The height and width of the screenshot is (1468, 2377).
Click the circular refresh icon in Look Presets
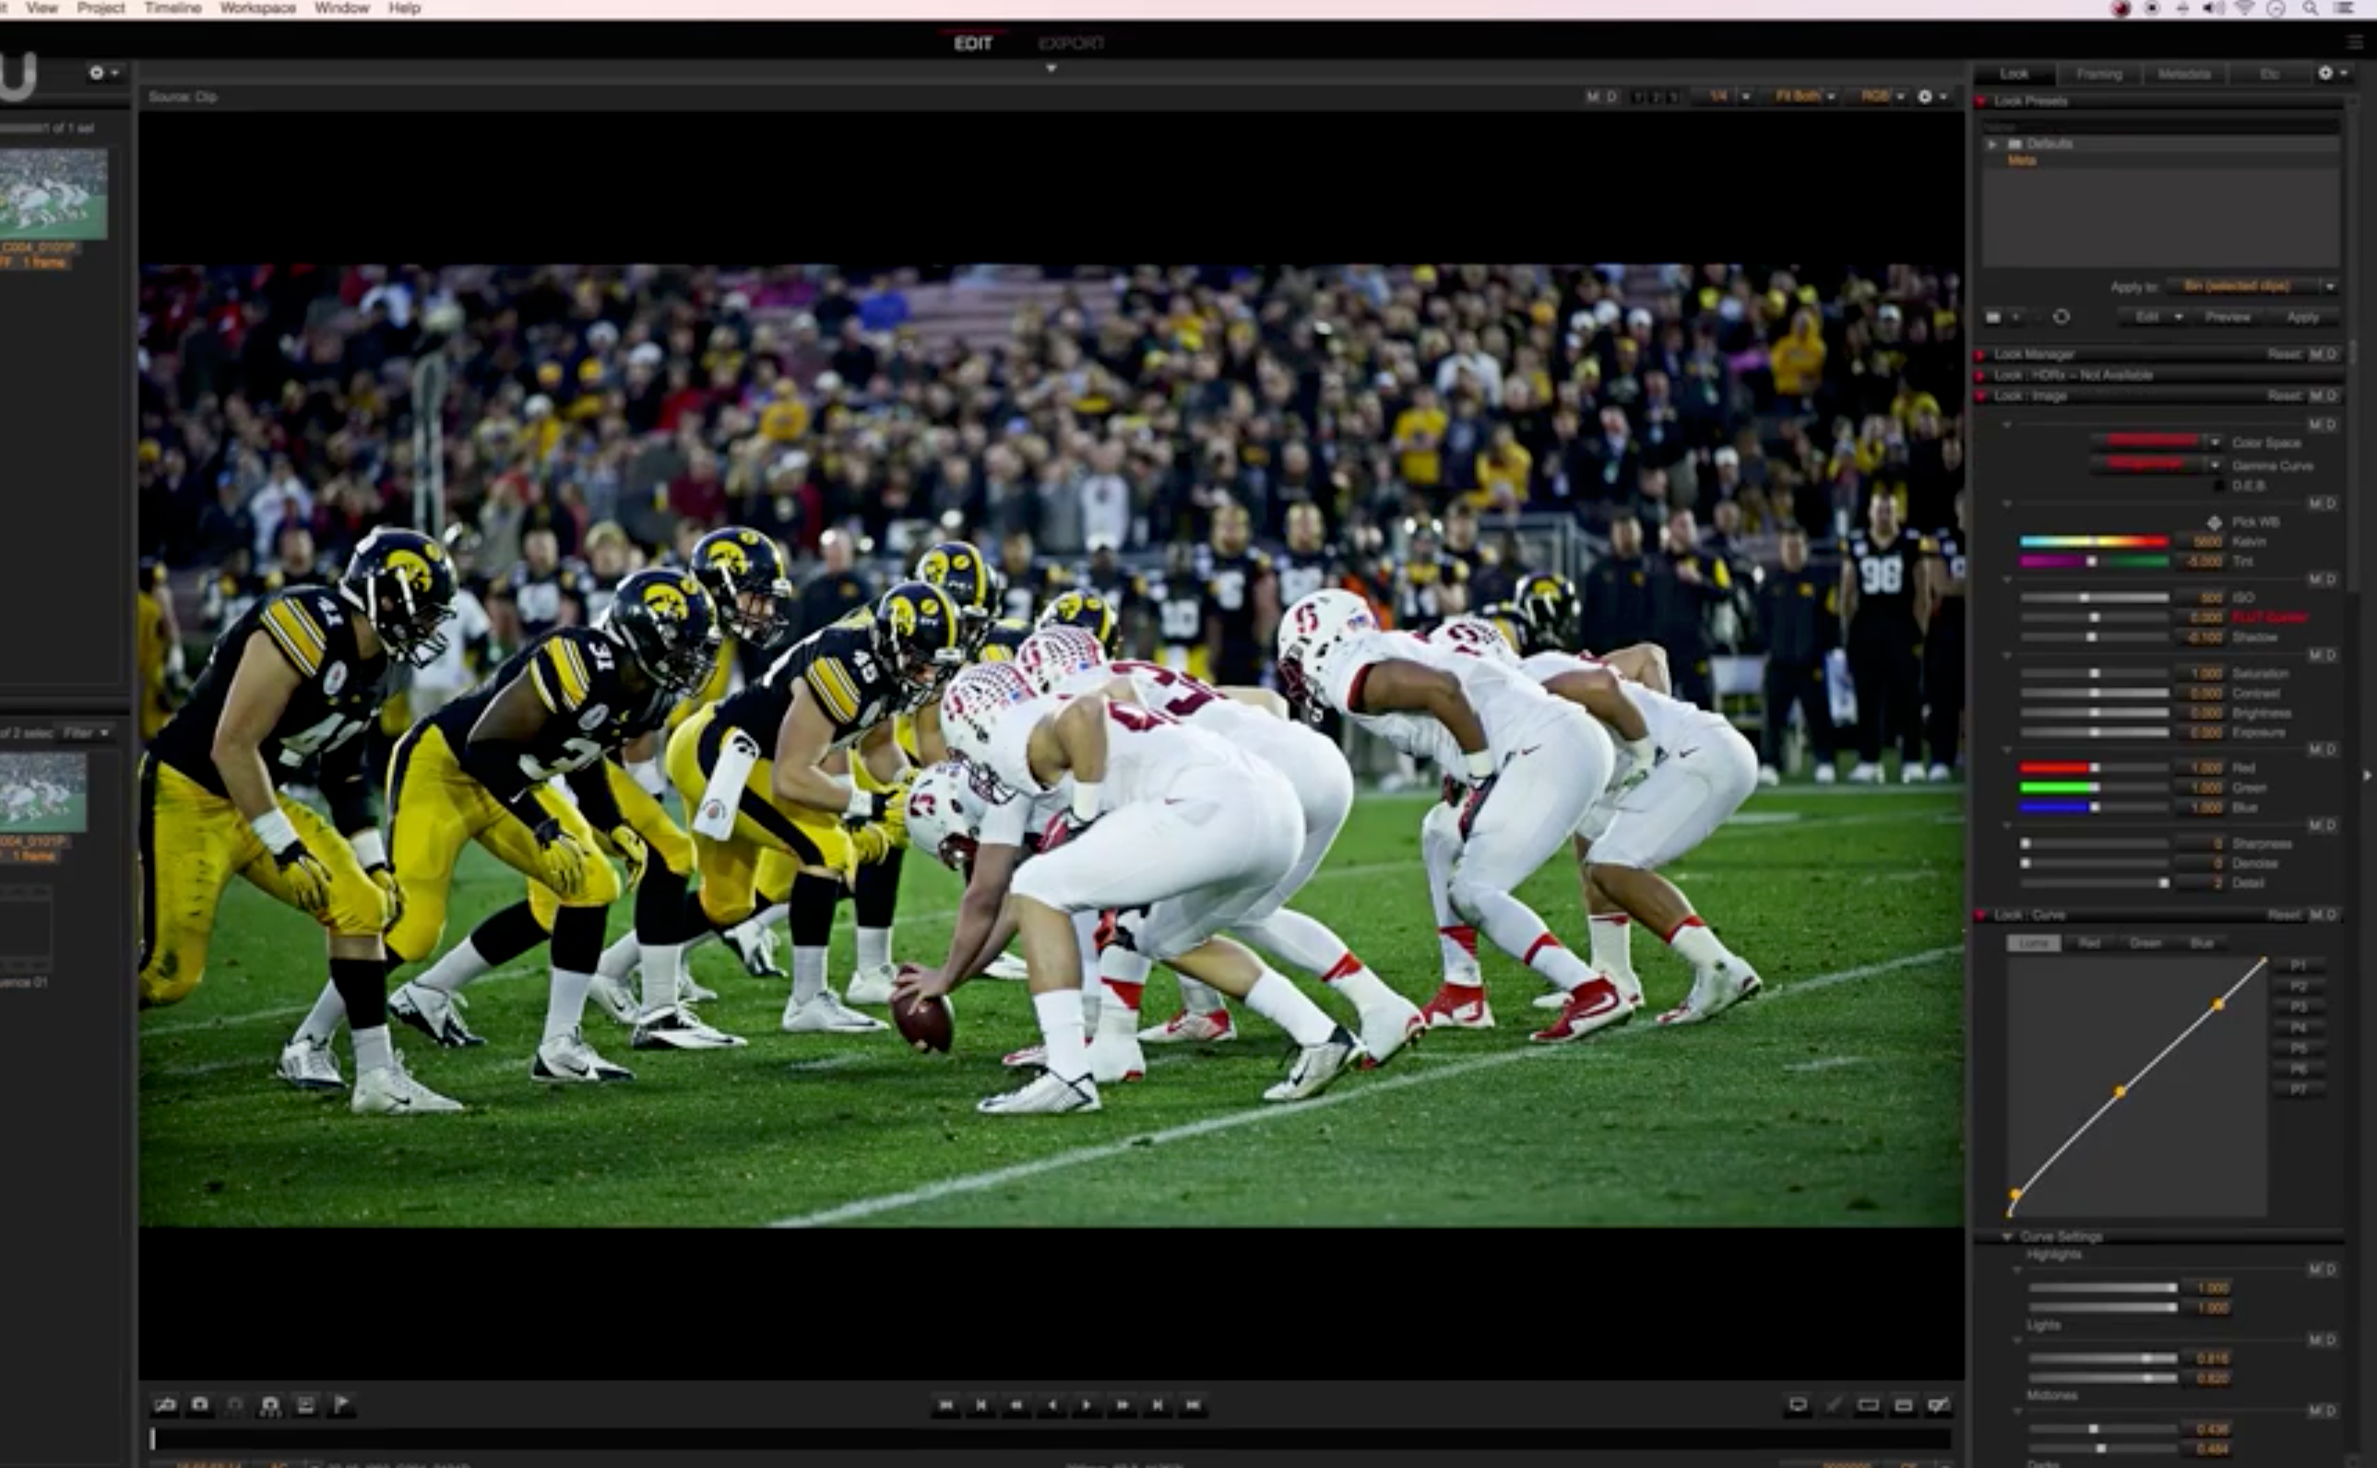[2062, 316]
